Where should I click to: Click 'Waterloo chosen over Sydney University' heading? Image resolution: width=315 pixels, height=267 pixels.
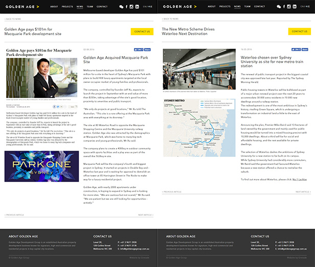[x=272, y=62]
